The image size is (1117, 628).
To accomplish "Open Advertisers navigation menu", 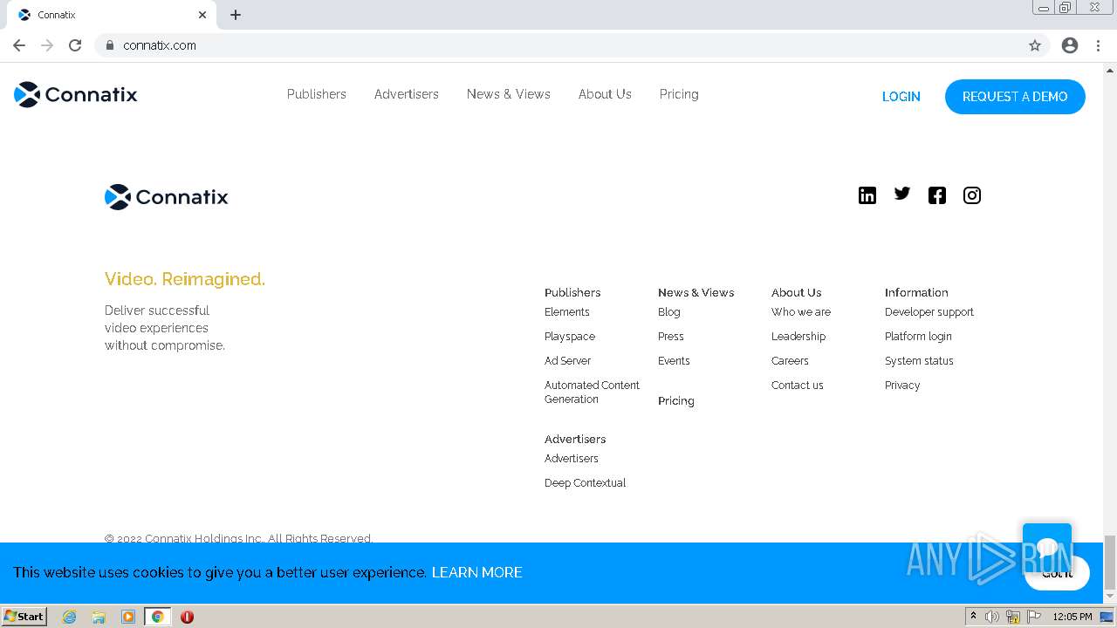I will (x=407, y=94).
